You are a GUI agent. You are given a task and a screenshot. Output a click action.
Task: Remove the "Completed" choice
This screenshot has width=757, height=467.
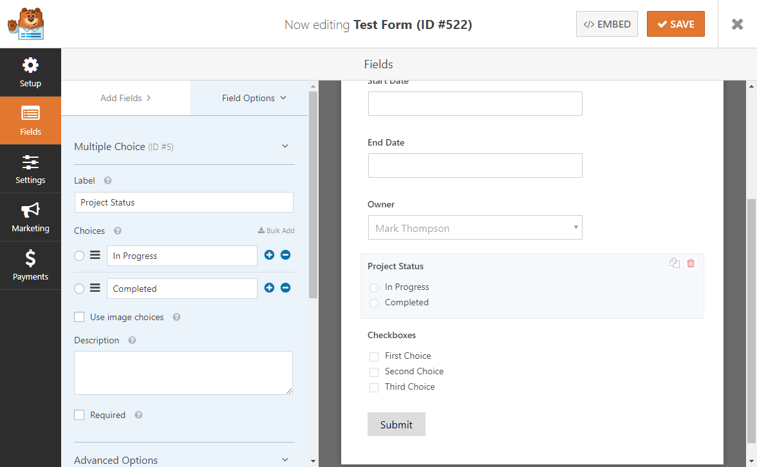pos(286,288)
